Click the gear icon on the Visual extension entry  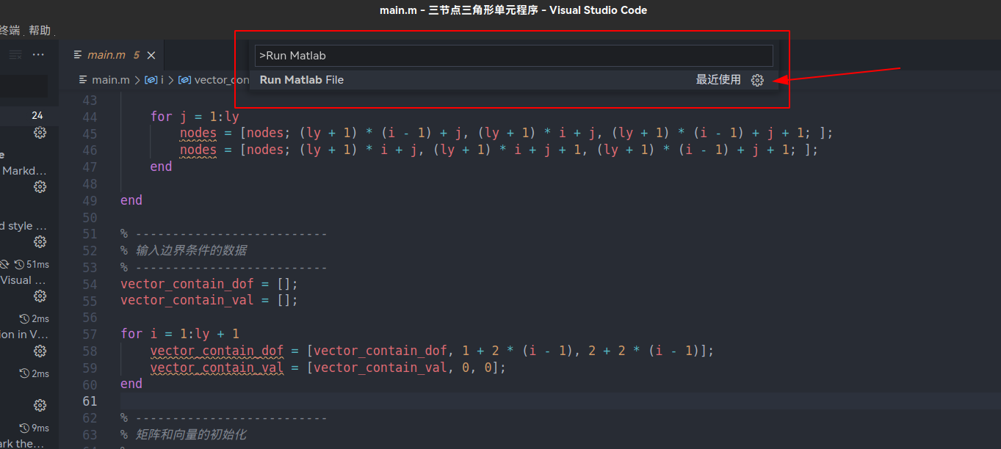40,296
